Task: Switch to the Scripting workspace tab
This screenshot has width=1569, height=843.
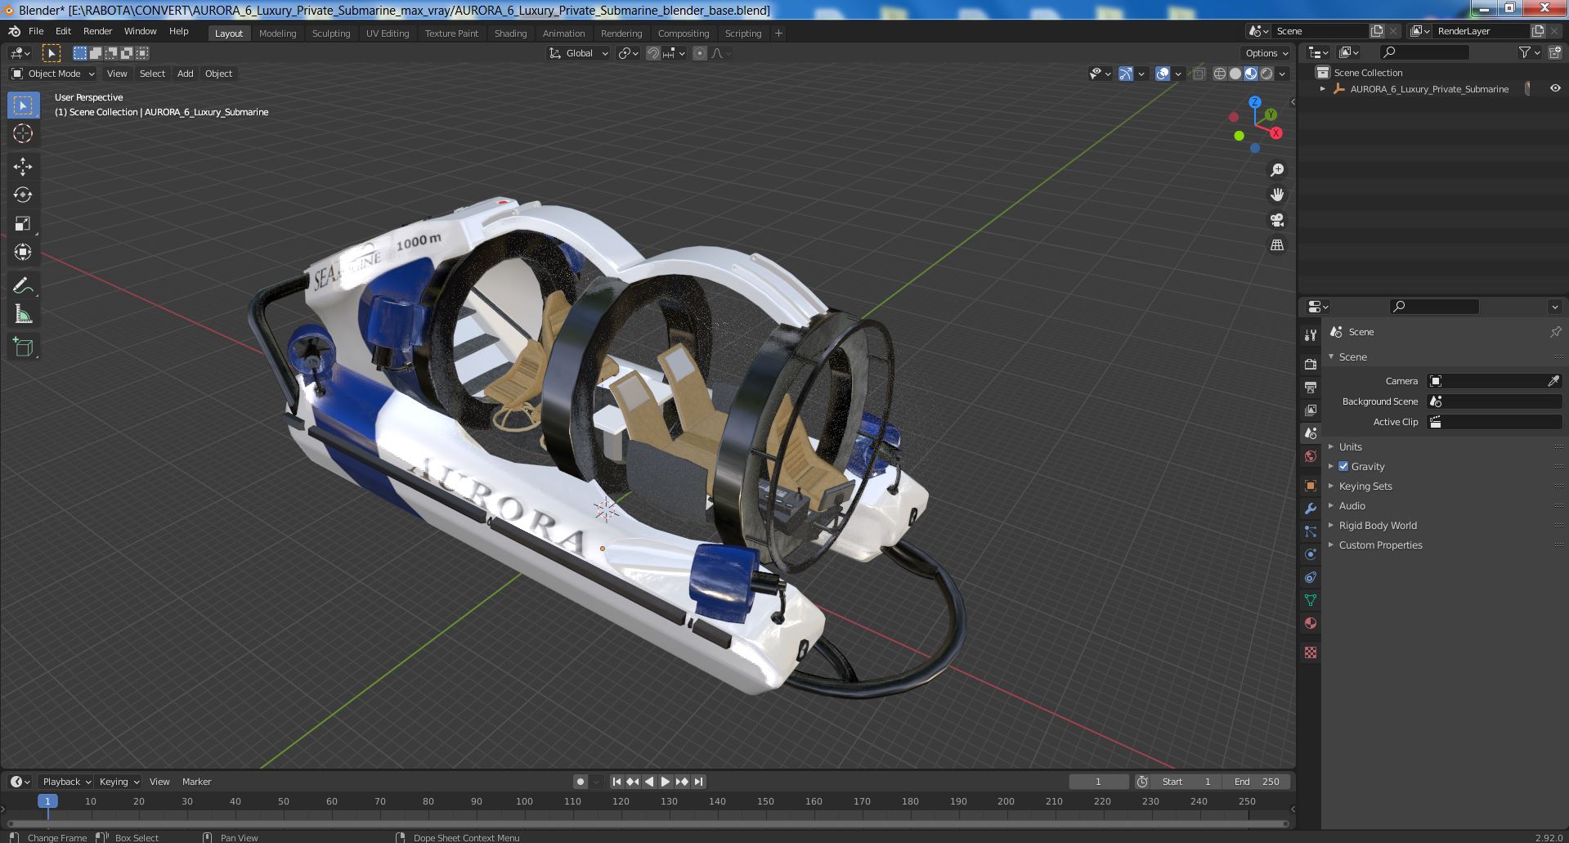Action: [742, 33]
